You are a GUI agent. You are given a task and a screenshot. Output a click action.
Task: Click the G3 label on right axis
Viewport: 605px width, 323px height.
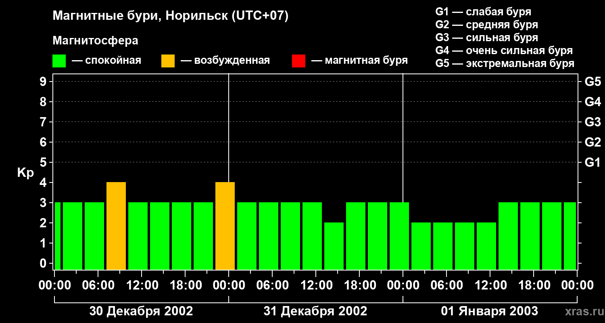tap(593, 122)
